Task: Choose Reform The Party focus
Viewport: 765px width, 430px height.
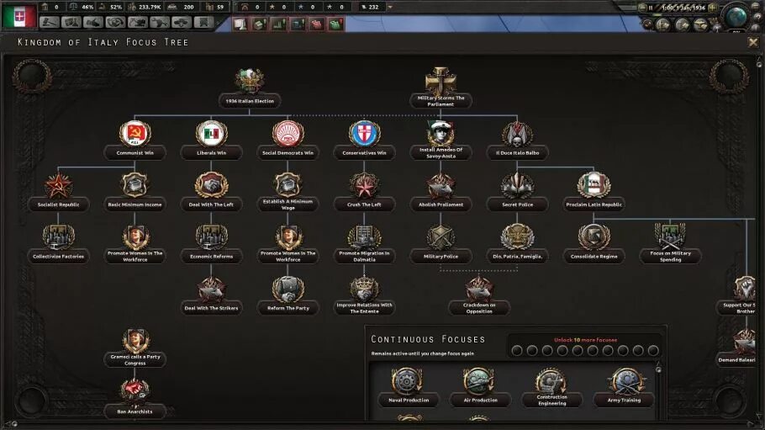Action: (x=288, y=295)
